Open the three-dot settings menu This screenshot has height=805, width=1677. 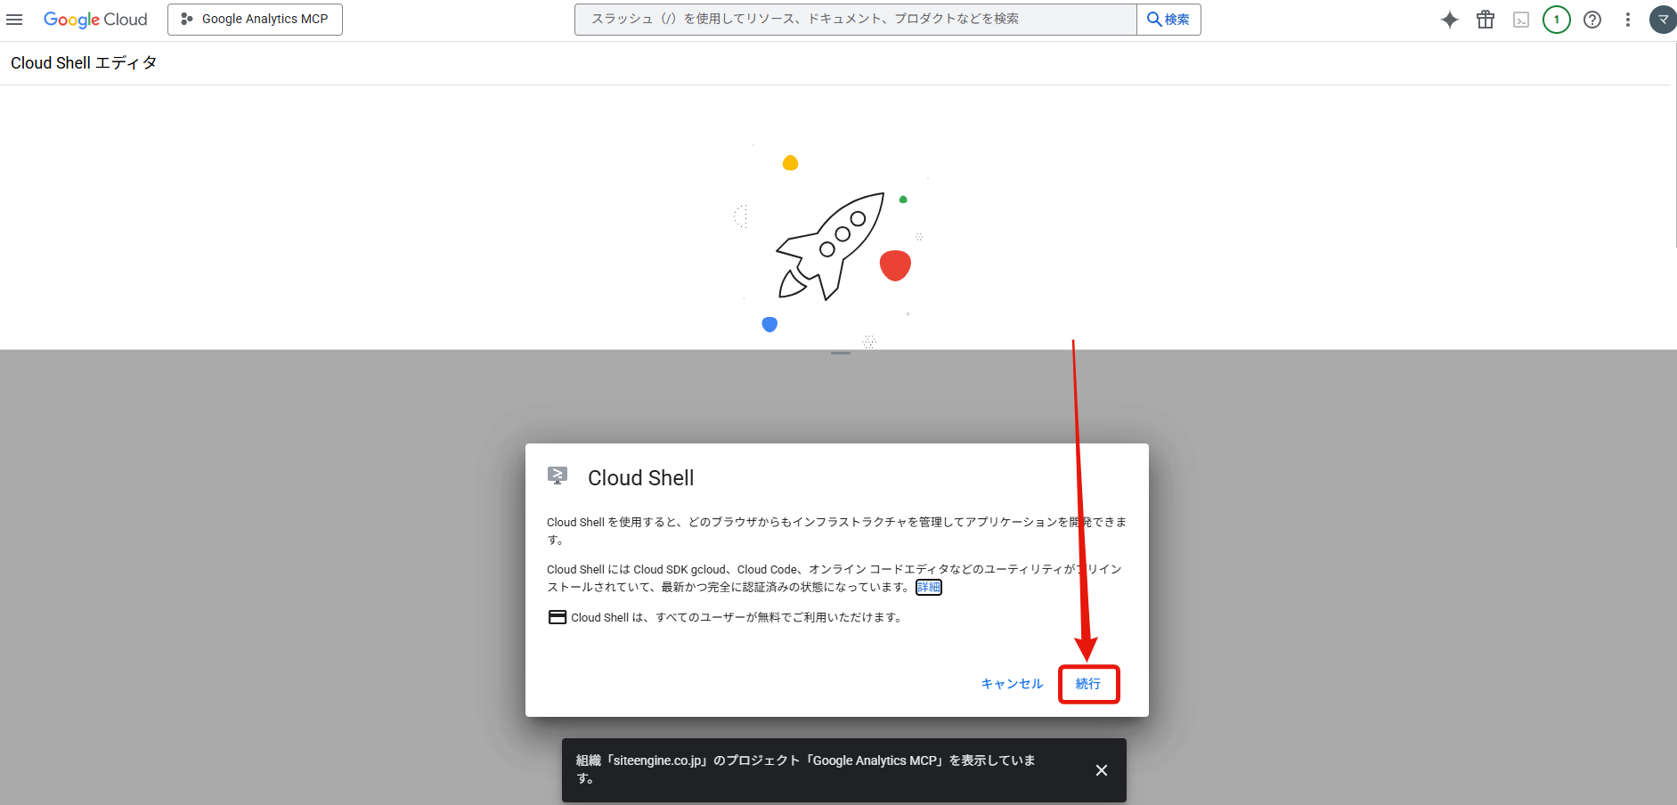1628,20
